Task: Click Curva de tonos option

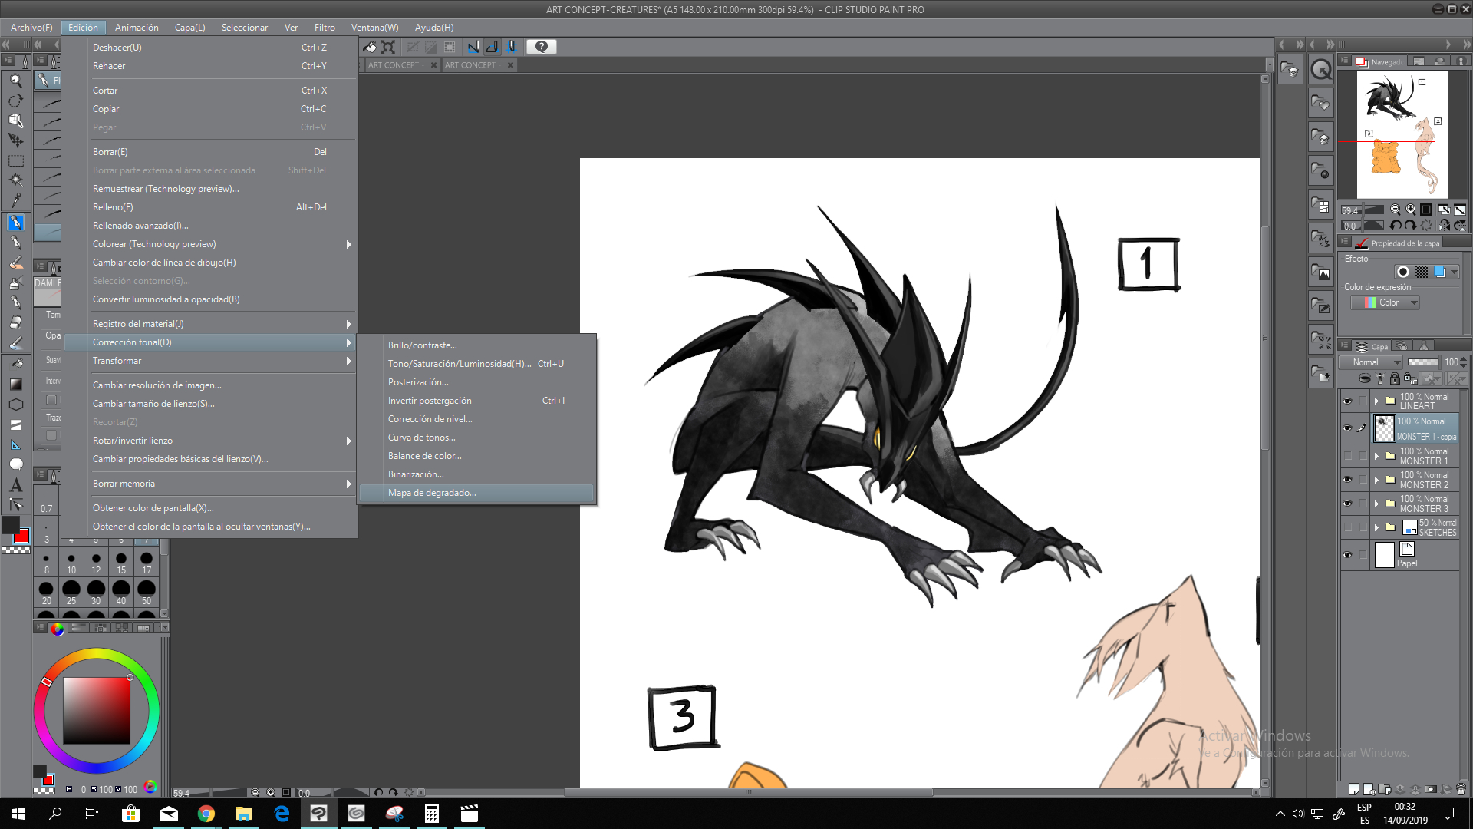Action: tap(421, 438)
